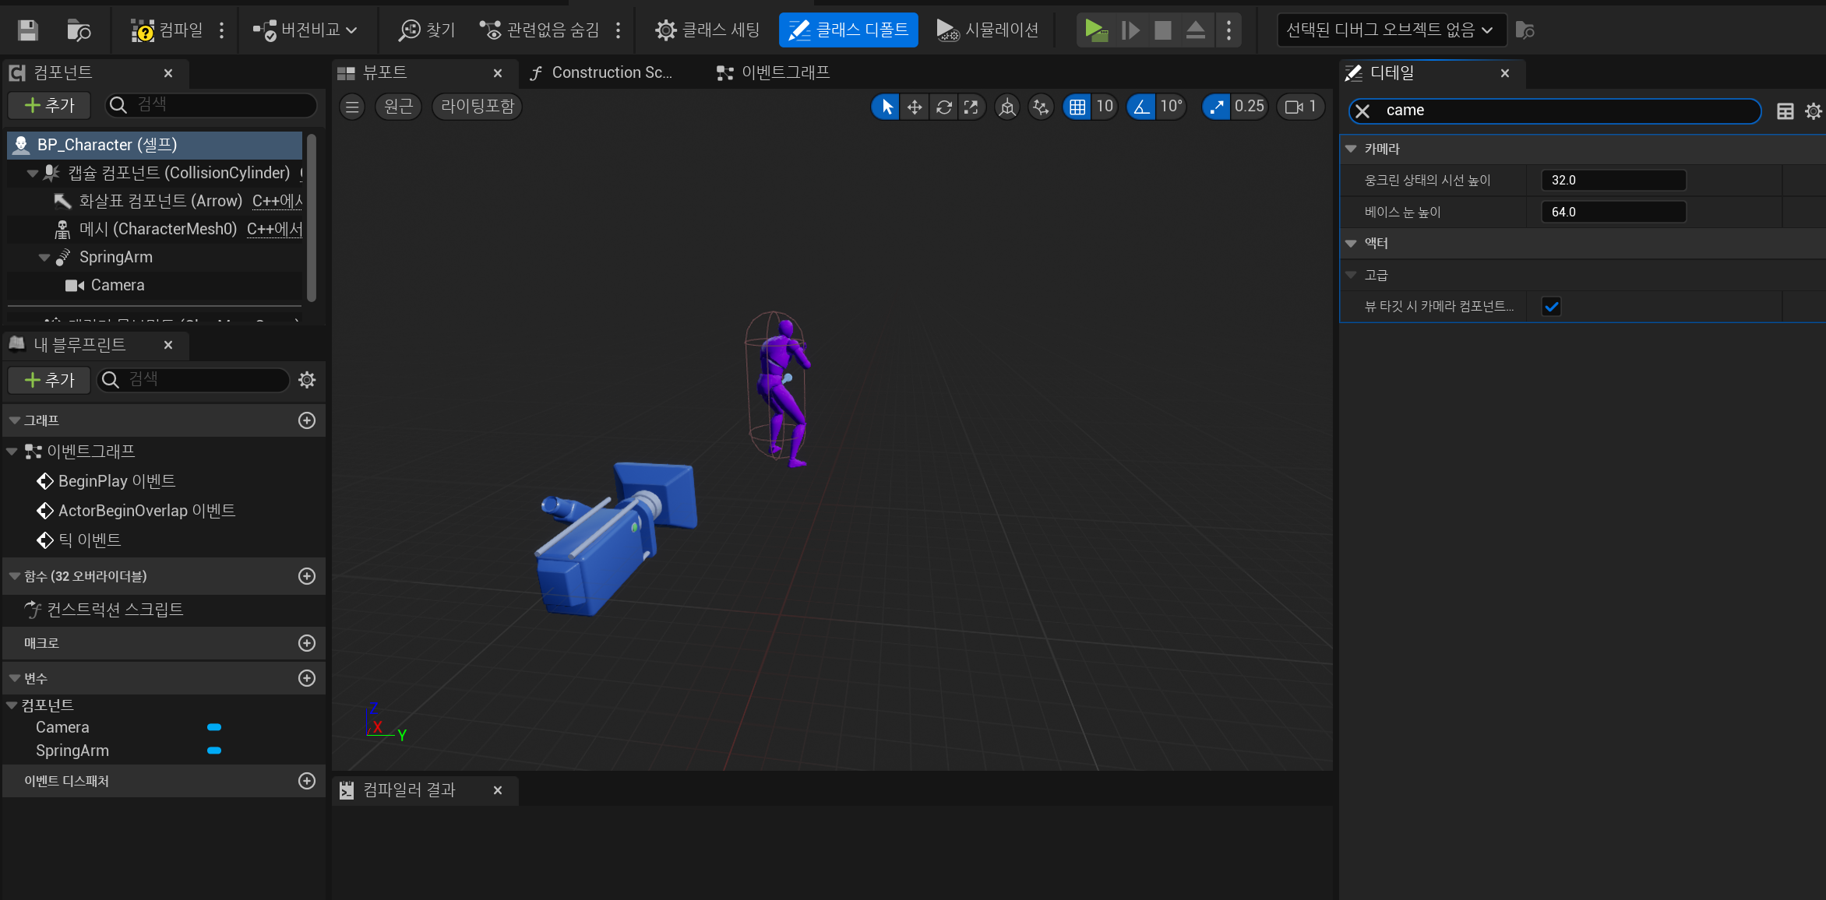Image resolution: width=1826 pixels, height=900 pixels.
Task: Click the Browse to asset icon
Action: tap(79, 30)
